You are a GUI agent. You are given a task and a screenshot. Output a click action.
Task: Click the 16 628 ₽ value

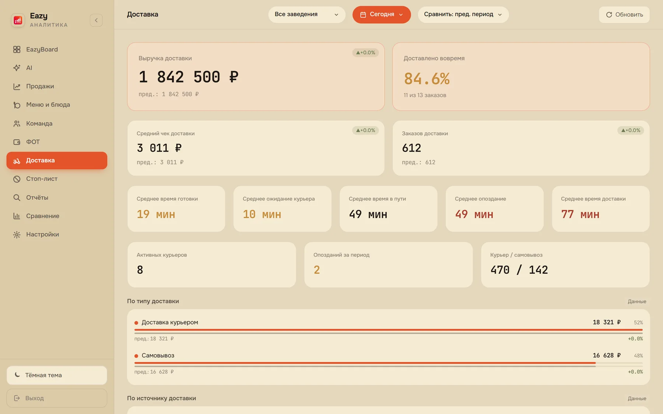pyautogui.click(x=607, y=355)
